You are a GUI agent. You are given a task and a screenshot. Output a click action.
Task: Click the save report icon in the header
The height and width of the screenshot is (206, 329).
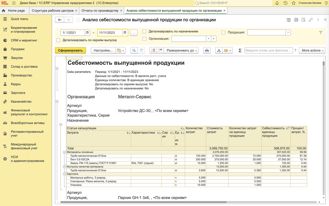pos(289,20)
